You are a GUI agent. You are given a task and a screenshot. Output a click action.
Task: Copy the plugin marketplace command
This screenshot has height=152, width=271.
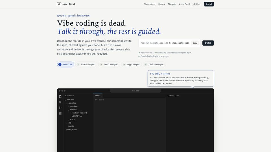[195, 43]
